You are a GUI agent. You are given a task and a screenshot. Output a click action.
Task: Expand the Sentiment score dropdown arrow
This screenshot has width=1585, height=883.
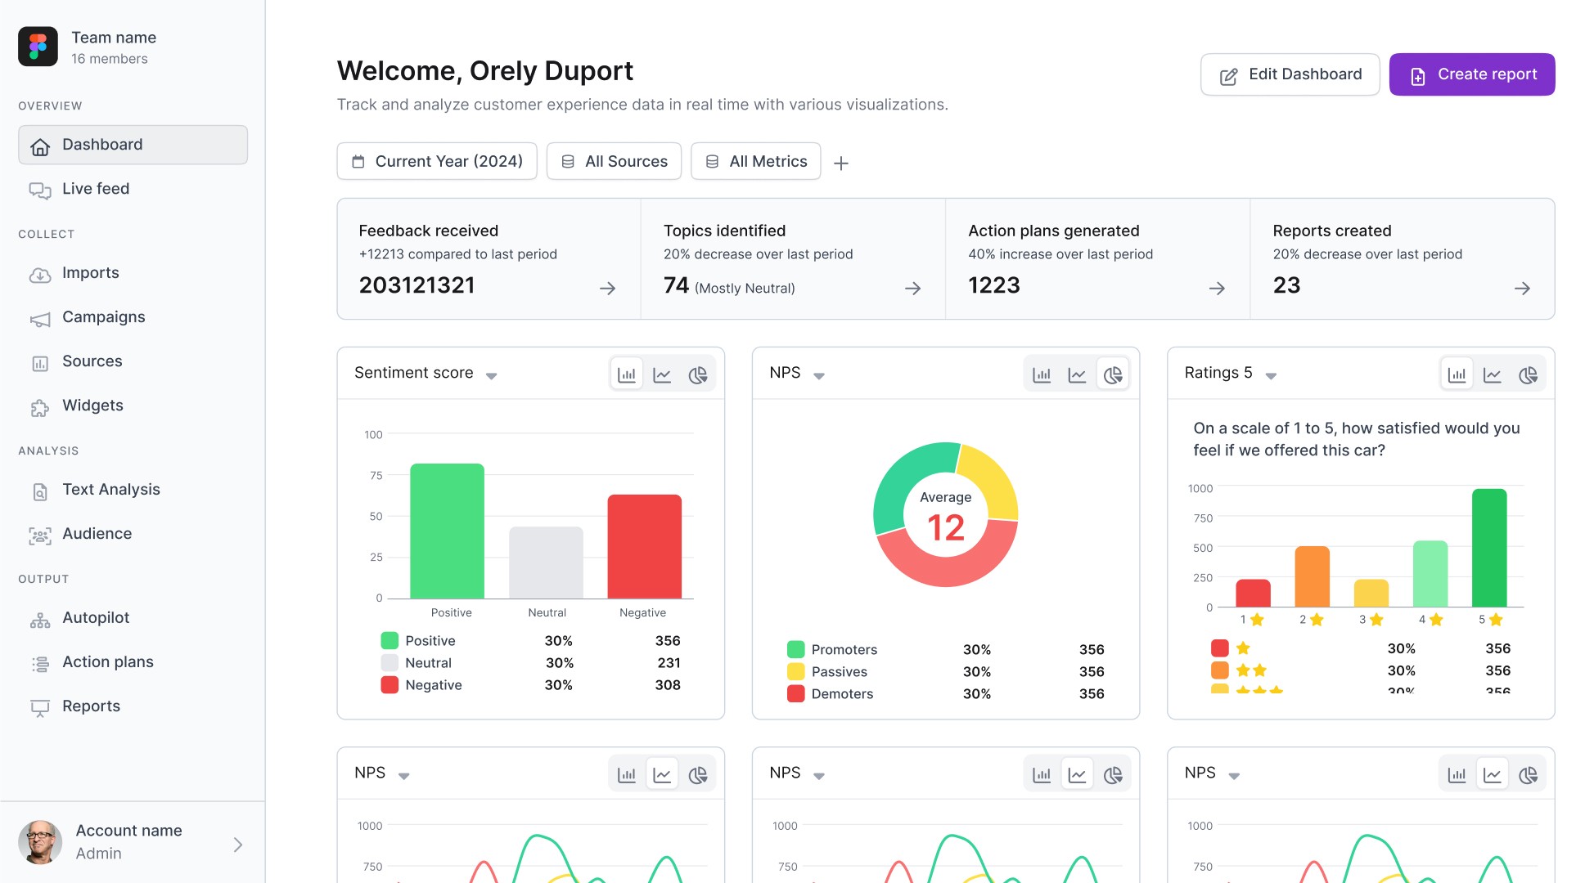491,376
